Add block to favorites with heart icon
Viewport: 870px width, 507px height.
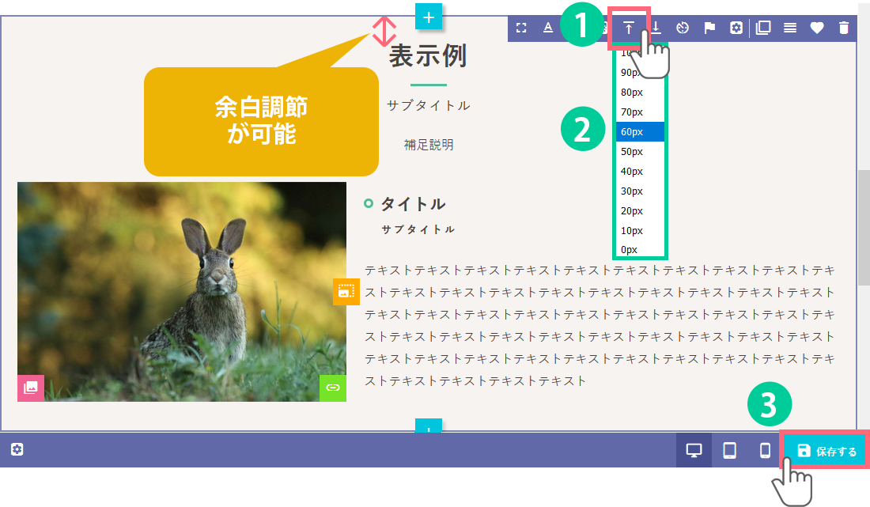[x=817, y=28]
